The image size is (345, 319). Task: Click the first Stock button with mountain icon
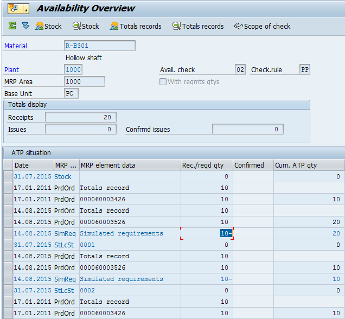48,26
